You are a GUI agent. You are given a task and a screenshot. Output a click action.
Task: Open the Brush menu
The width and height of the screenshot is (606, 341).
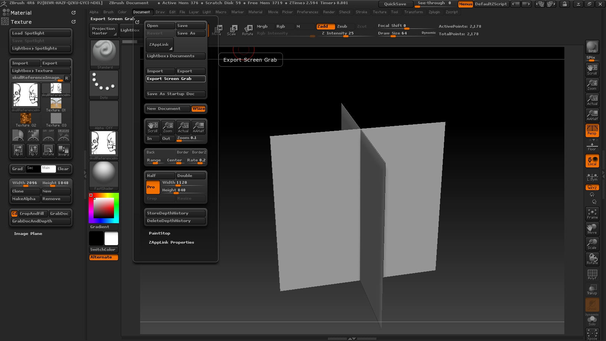[x=108, y=12]
